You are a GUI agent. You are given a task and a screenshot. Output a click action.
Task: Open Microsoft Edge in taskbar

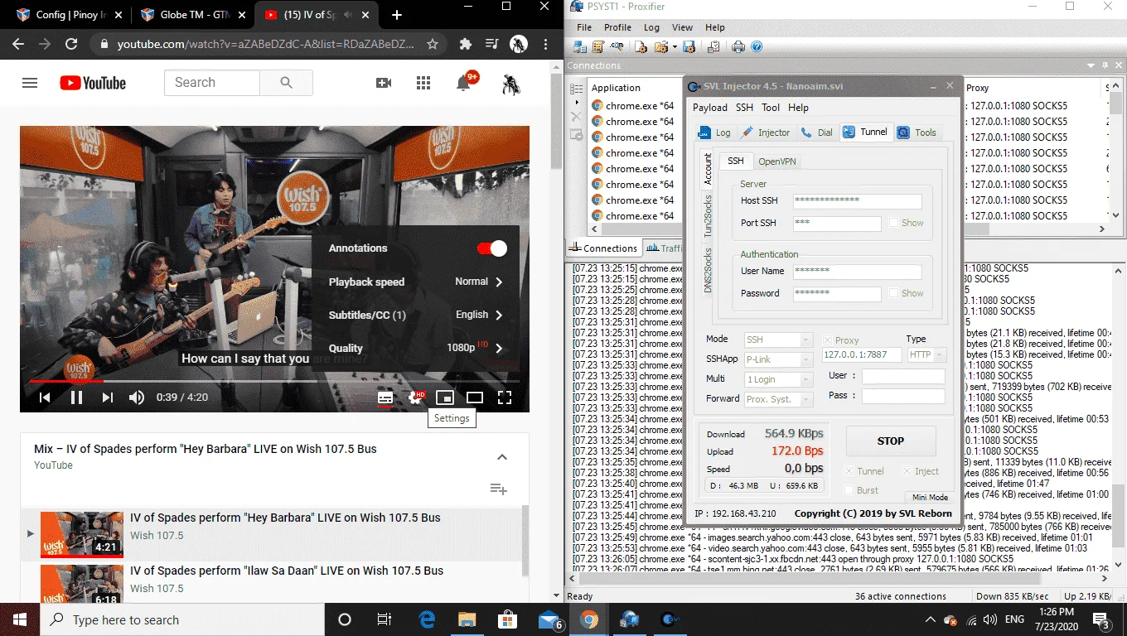(428, 619)
